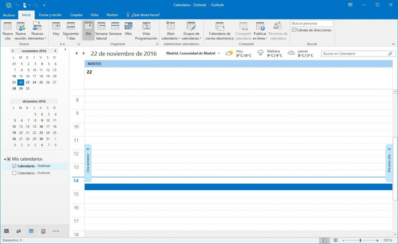Open the Archivo tab

9,15
